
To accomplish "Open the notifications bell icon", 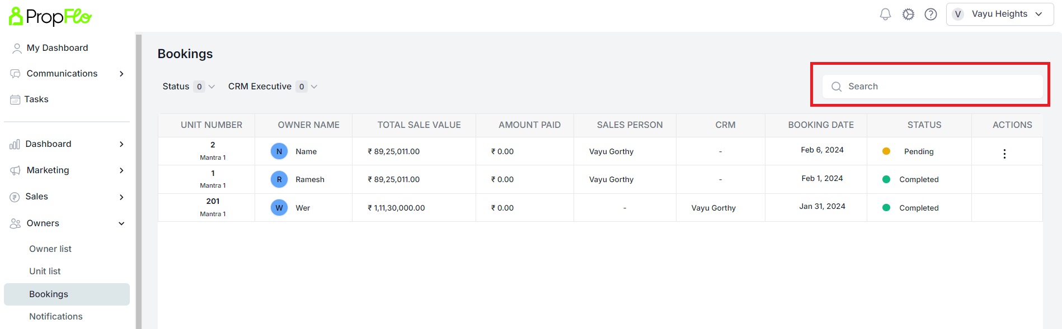I will click(885, 15).
